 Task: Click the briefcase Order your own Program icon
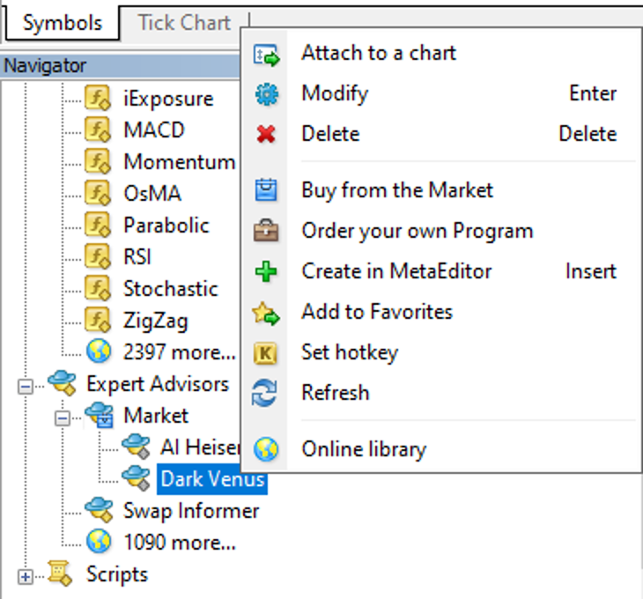coord(266,232)
